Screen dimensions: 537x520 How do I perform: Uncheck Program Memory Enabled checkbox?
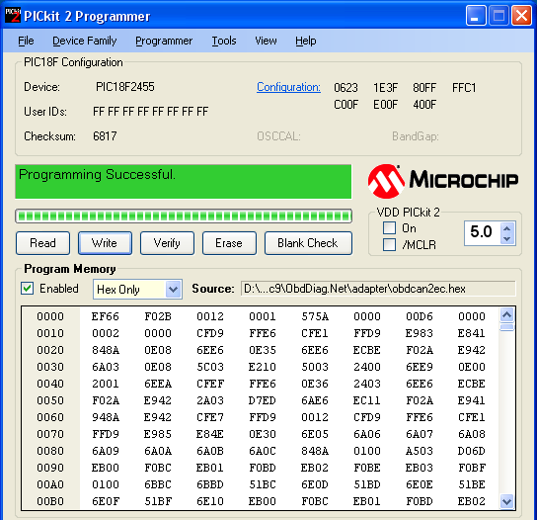coord(27,289)
